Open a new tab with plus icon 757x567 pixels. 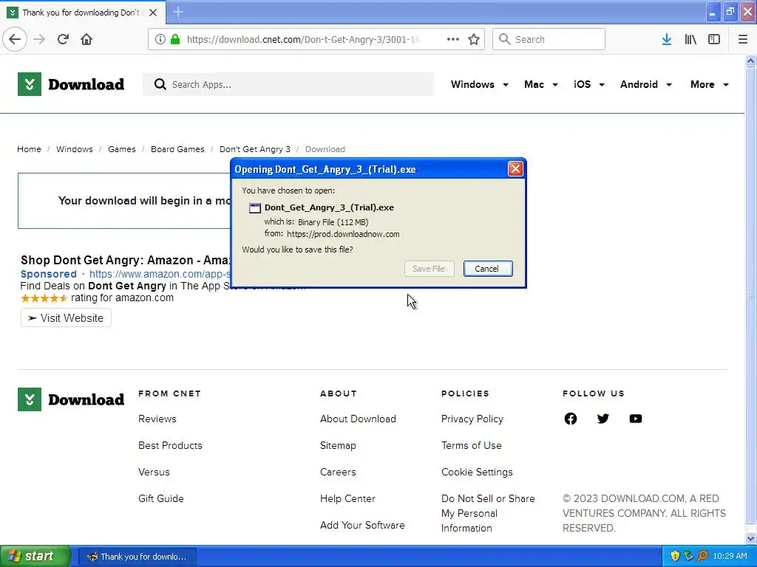pyautogui.click(x=178, y=12)
